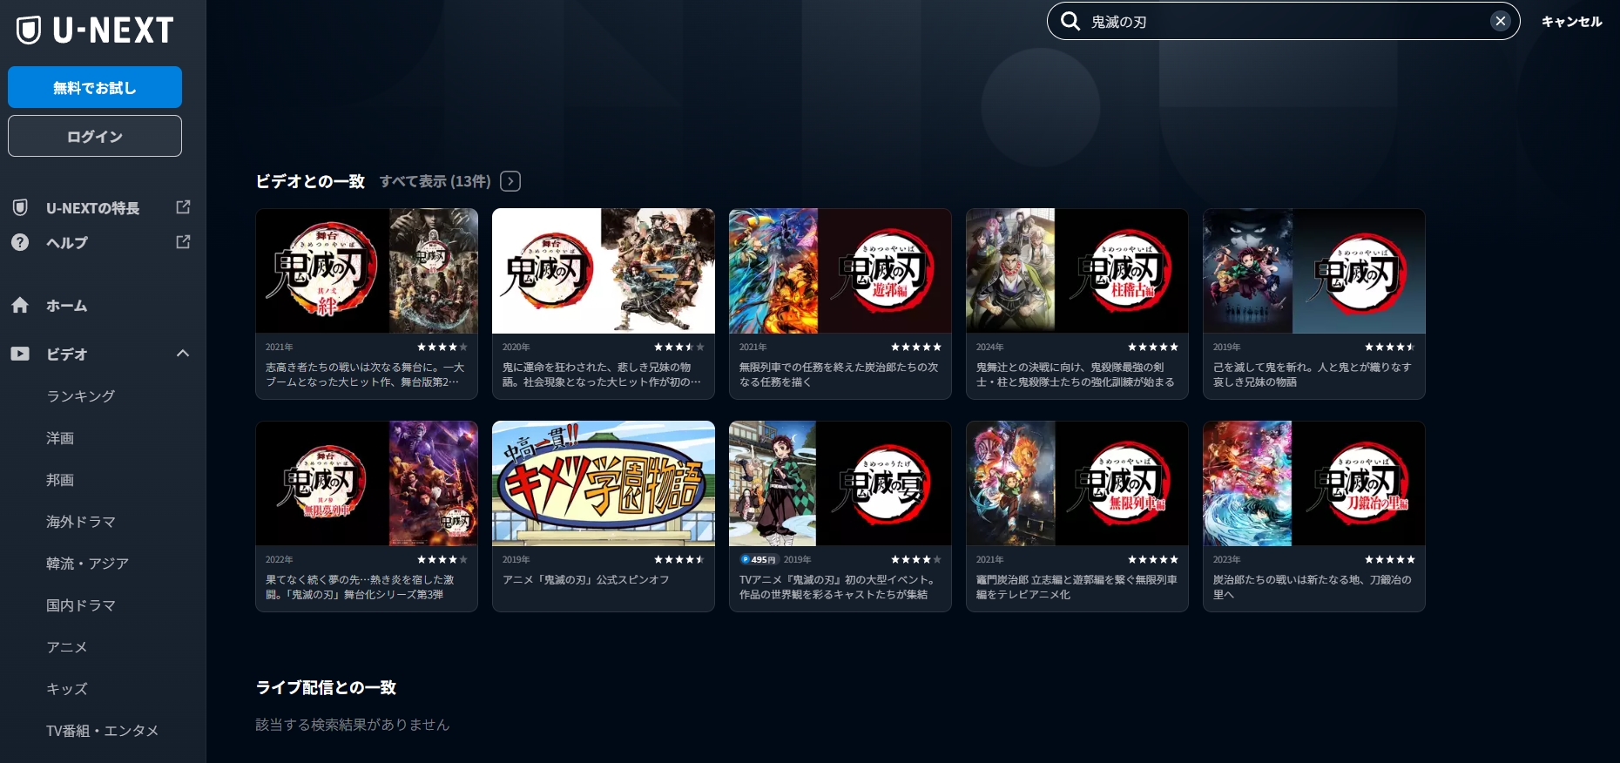
Task: Open 国内ドラマ category
Action: (x=81, y=605)
